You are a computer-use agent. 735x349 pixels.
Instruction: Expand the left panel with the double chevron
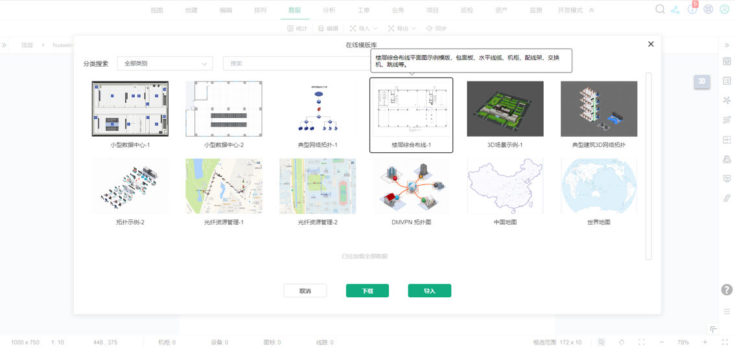[4, 45]
